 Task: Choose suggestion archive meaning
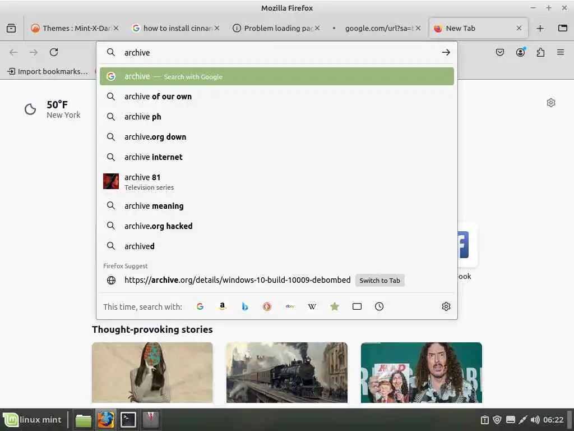point(277,206)
